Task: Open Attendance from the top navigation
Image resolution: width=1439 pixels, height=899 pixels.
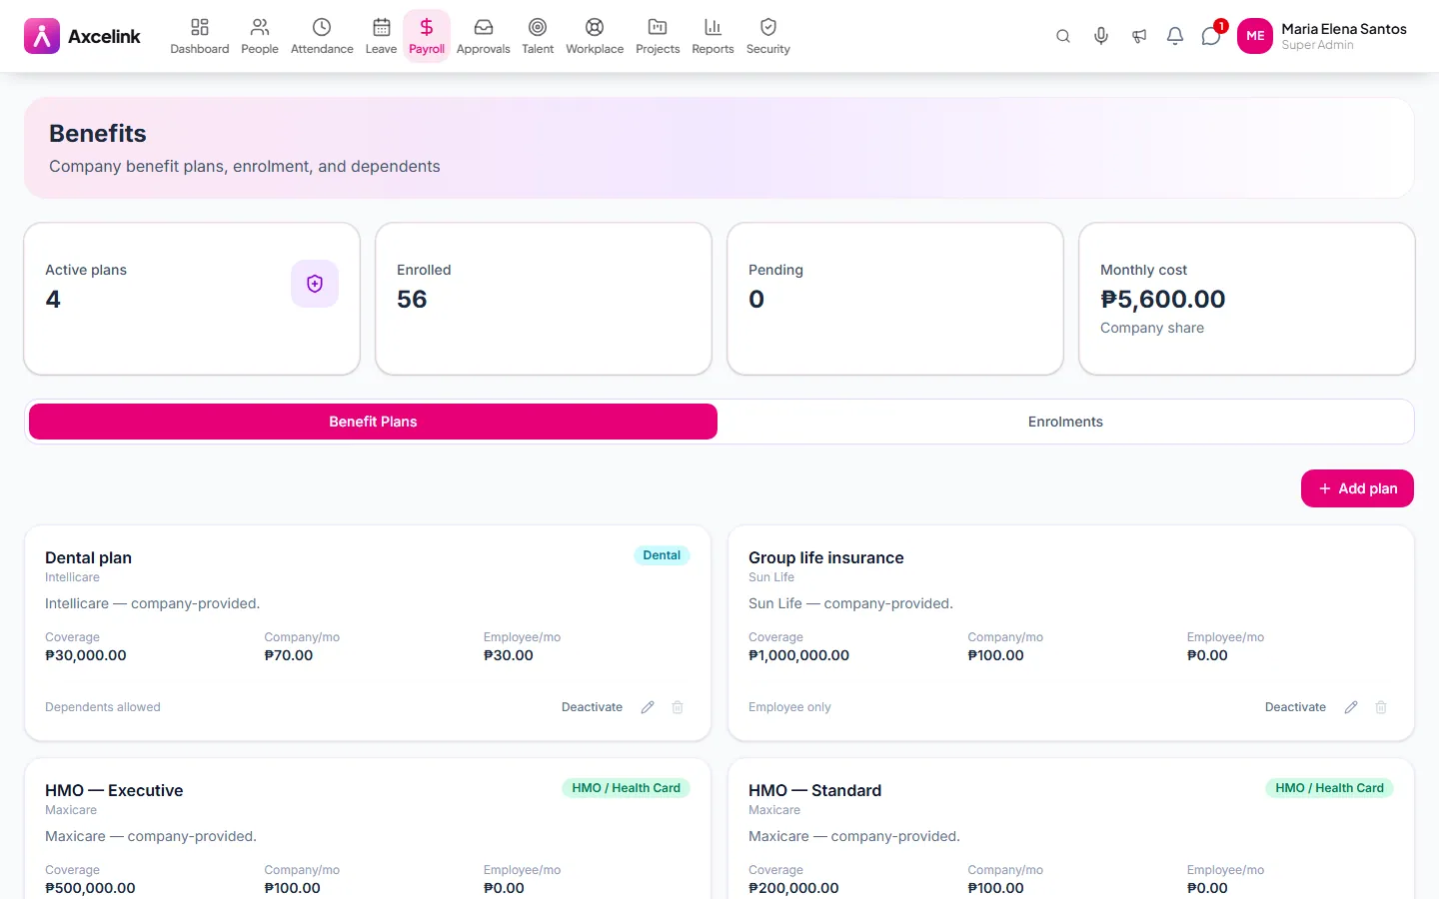Action: click(x=322, y=36)
